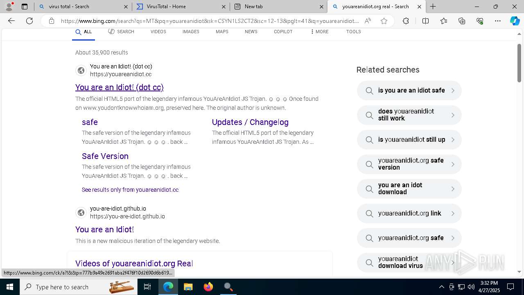Open the tab actions menu icon

coord(25,7)
